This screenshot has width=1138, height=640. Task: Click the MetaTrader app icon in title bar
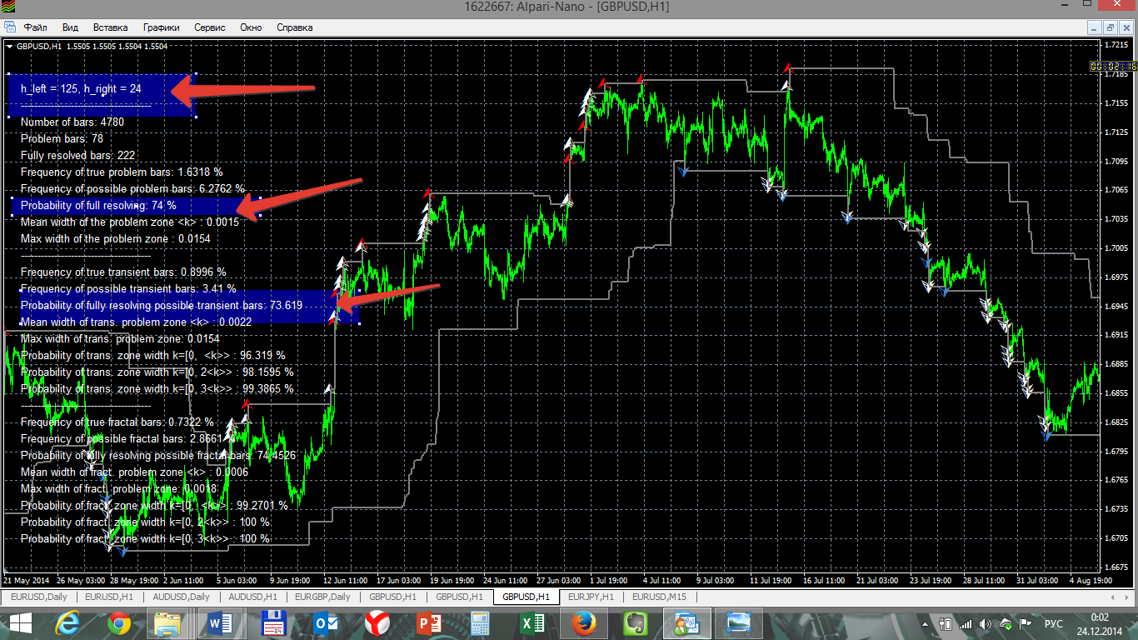pyautogui.click(x=9, y=7)
